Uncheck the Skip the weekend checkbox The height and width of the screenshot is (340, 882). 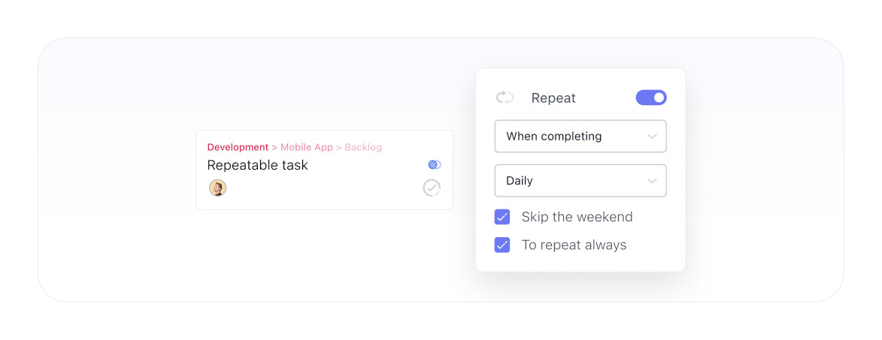coord(502,217)
